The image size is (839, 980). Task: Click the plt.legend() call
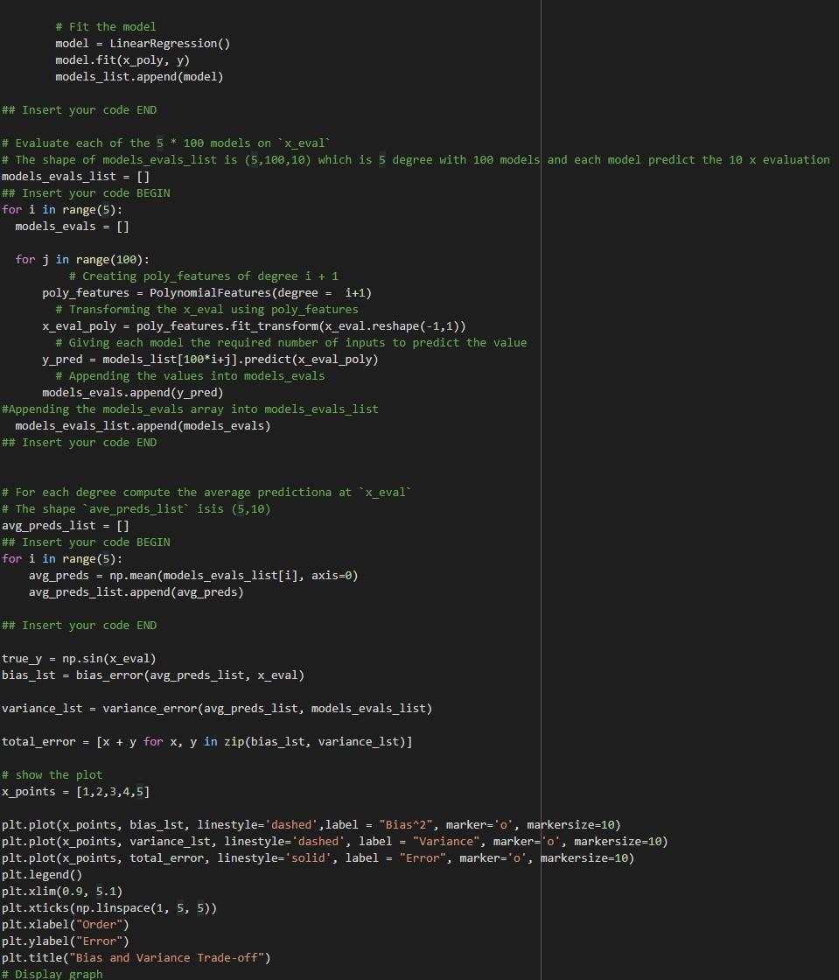pos(38,874)
